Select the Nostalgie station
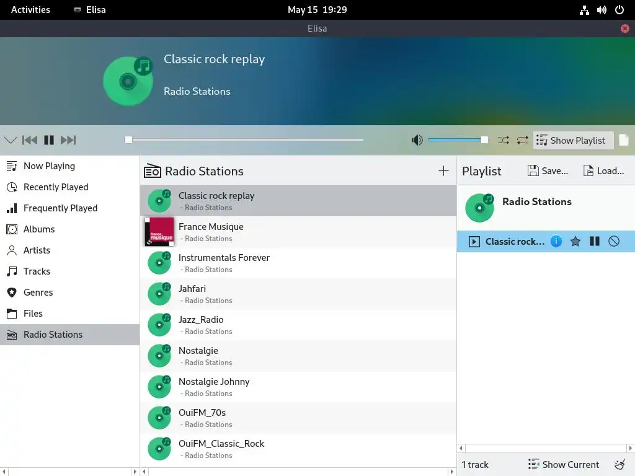This screenshot has width=635, height=476. point(298,356)
